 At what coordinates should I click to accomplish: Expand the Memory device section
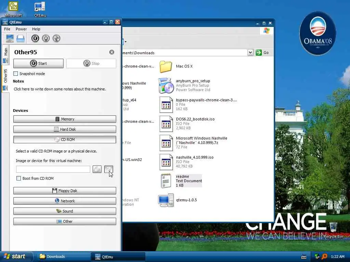point(65,119)
